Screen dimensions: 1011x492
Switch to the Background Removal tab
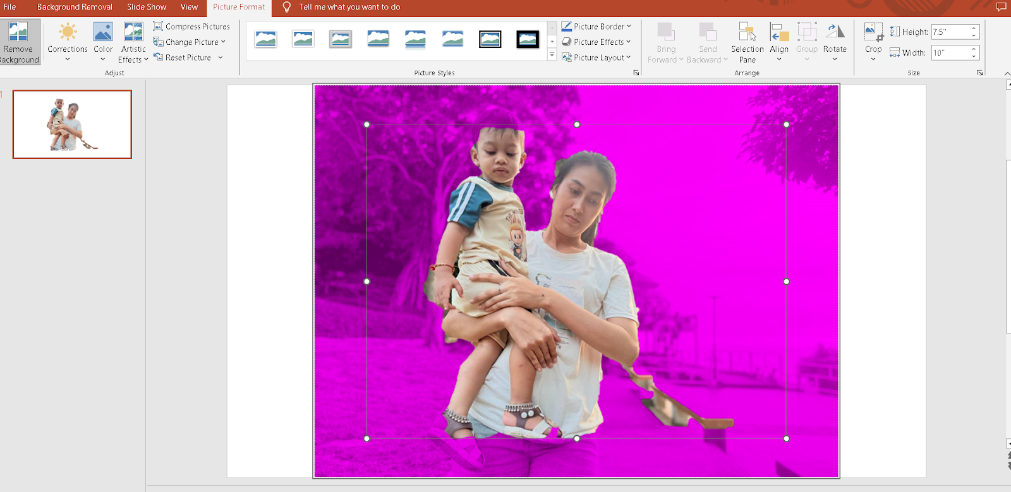click(75, 7)
